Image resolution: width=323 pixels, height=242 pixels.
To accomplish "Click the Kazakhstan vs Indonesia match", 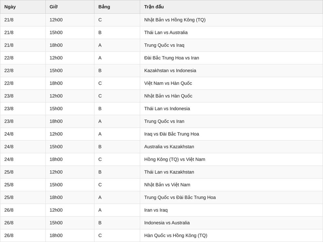I will pyautogui.click(x=170, y=70).
